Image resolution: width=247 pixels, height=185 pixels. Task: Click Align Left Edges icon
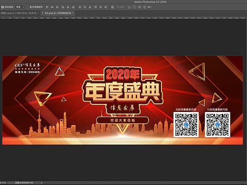[63, 7]
